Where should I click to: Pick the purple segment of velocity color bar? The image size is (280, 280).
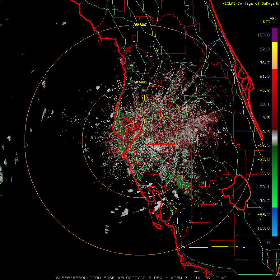click(x=275, y=35)
